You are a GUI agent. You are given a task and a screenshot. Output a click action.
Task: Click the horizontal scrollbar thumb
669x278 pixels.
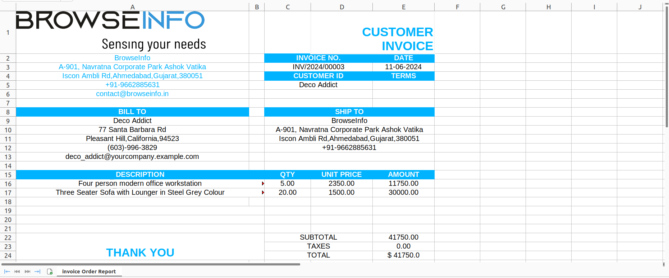click(151, 264)
